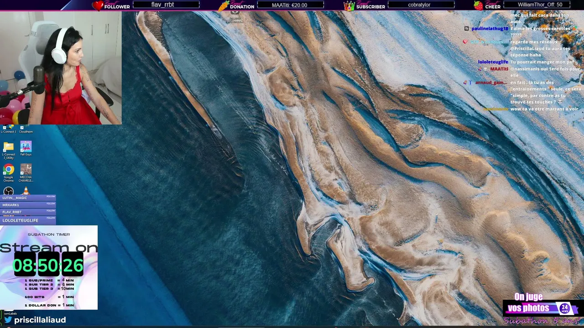Image resolution: width=584 pixels, height=328 pixels.
Task: Click the Recent Cheer strawberry icon
Action: (478, 5)
